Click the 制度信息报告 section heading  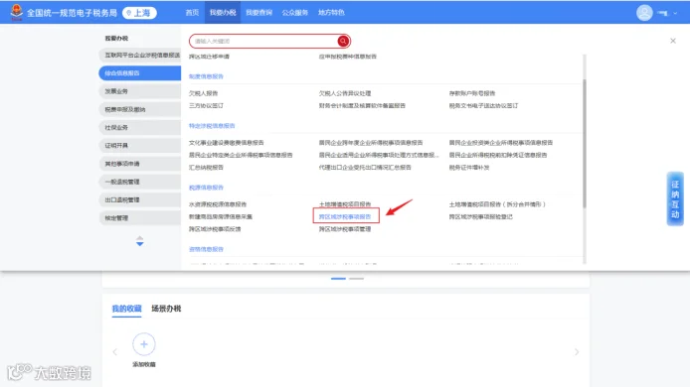(x=206, y=76)
